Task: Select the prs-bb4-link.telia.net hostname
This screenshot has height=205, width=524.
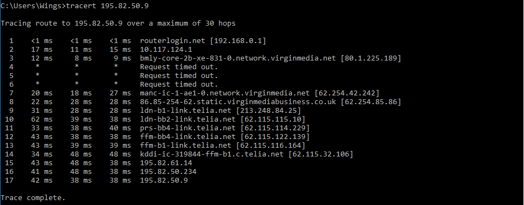Action: click(x=188, y=128)
